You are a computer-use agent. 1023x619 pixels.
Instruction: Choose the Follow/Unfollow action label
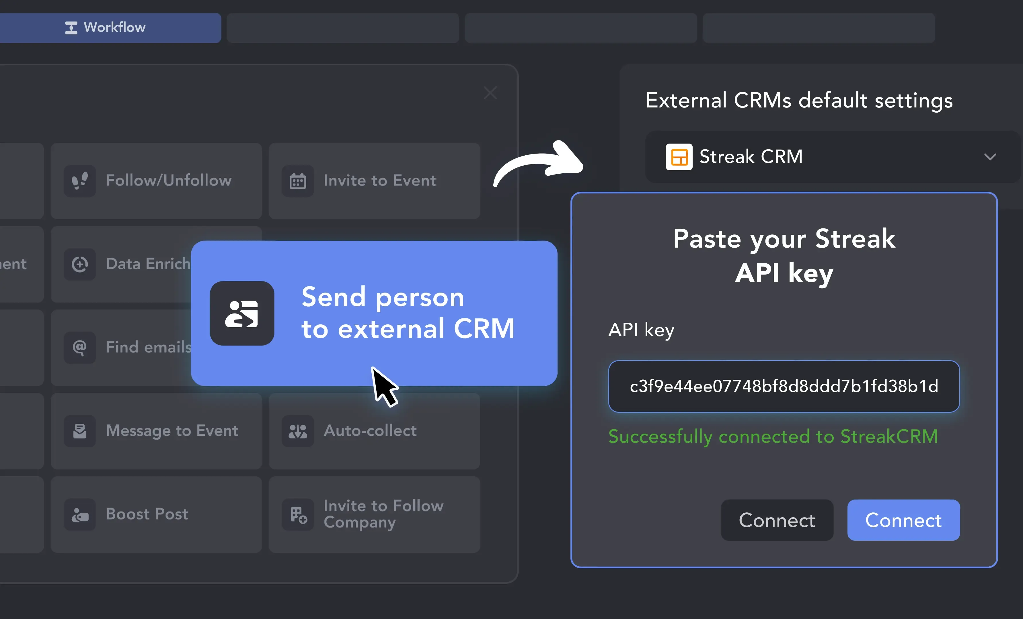169,181
